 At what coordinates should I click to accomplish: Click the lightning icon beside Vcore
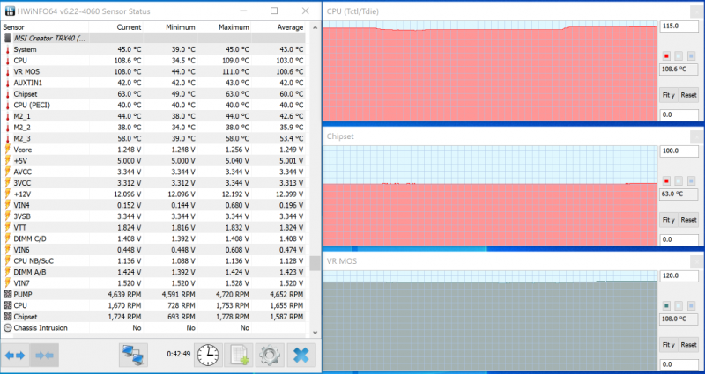(7, 150)
